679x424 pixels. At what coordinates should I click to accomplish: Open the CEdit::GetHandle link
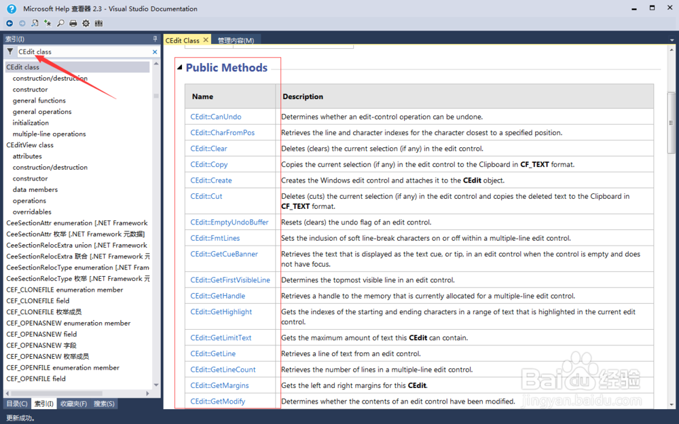click(218, 296)
